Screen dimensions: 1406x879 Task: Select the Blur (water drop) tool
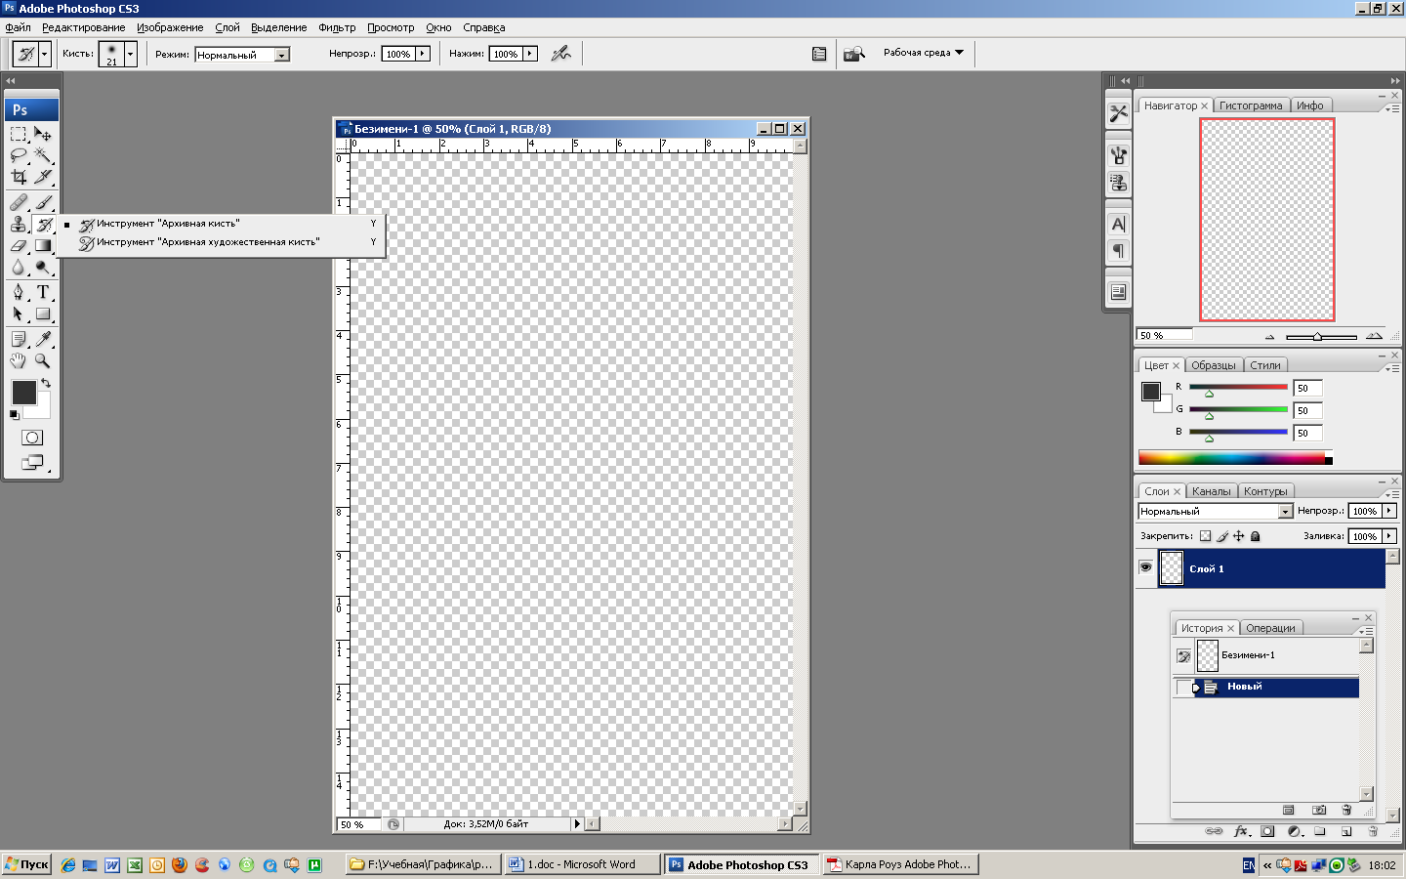click(x=19, y=268)
